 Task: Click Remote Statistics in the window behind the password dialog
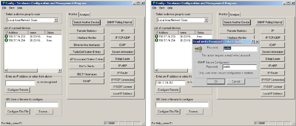pyautogui.click(x=237, y=31)
